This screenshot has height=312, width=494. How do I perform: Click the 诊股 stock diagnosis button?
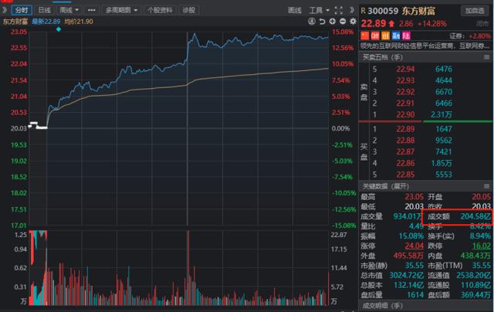[x=188, y=10]
